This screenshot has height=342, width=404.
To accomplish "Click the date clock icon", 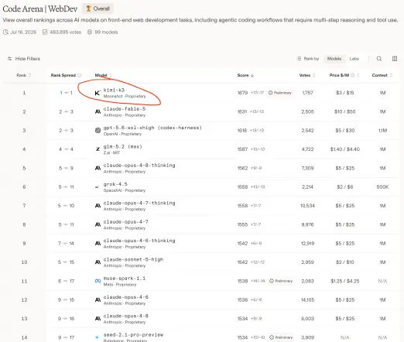I will tap(5, 32).
